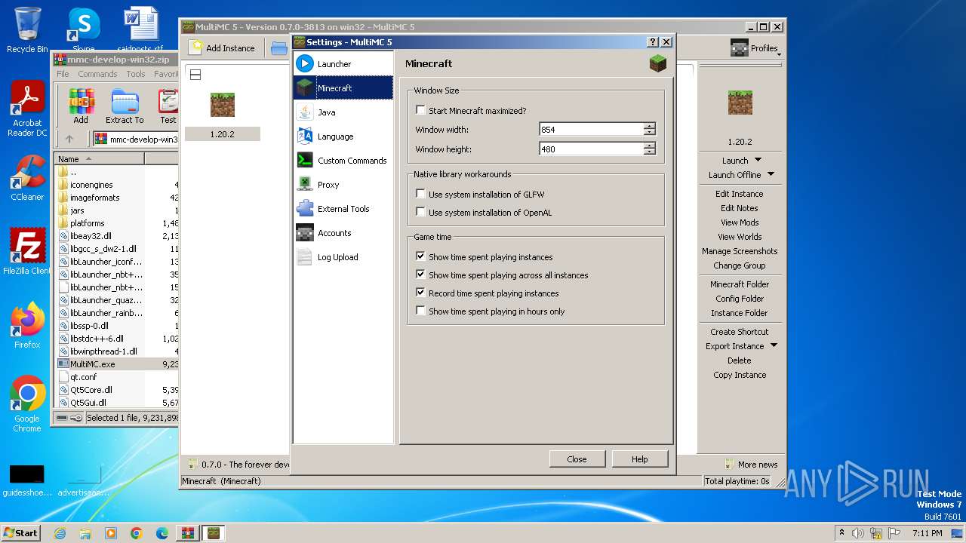Collapse the instance group expander
This screenshot has height=543, width=966.
click(195, 75)
